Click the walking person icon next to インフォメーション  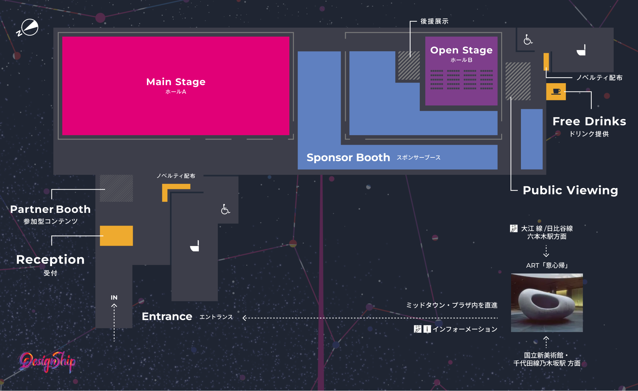[x=417, y=329]
